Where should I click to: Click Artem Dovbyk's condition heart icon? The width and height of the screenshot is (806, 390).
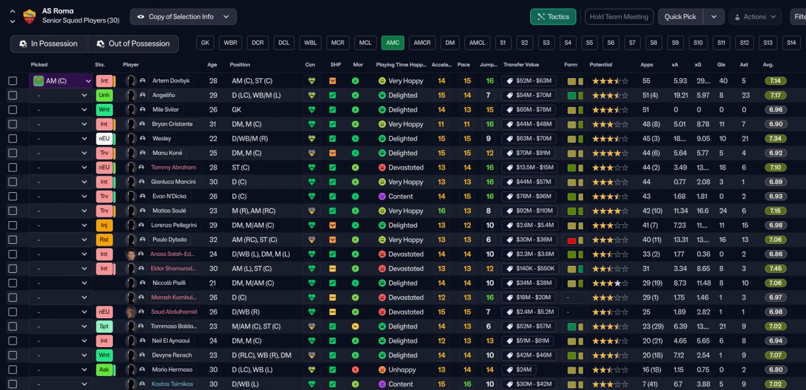310,81
